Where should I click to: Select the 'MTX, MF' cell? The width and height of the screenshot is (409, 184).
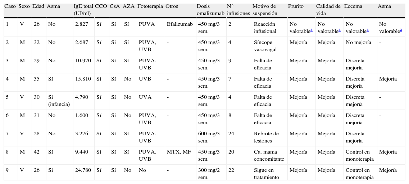click(179, 152)
